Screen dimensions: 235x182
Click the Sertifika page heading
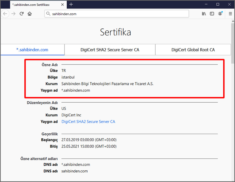pos(115,32)
